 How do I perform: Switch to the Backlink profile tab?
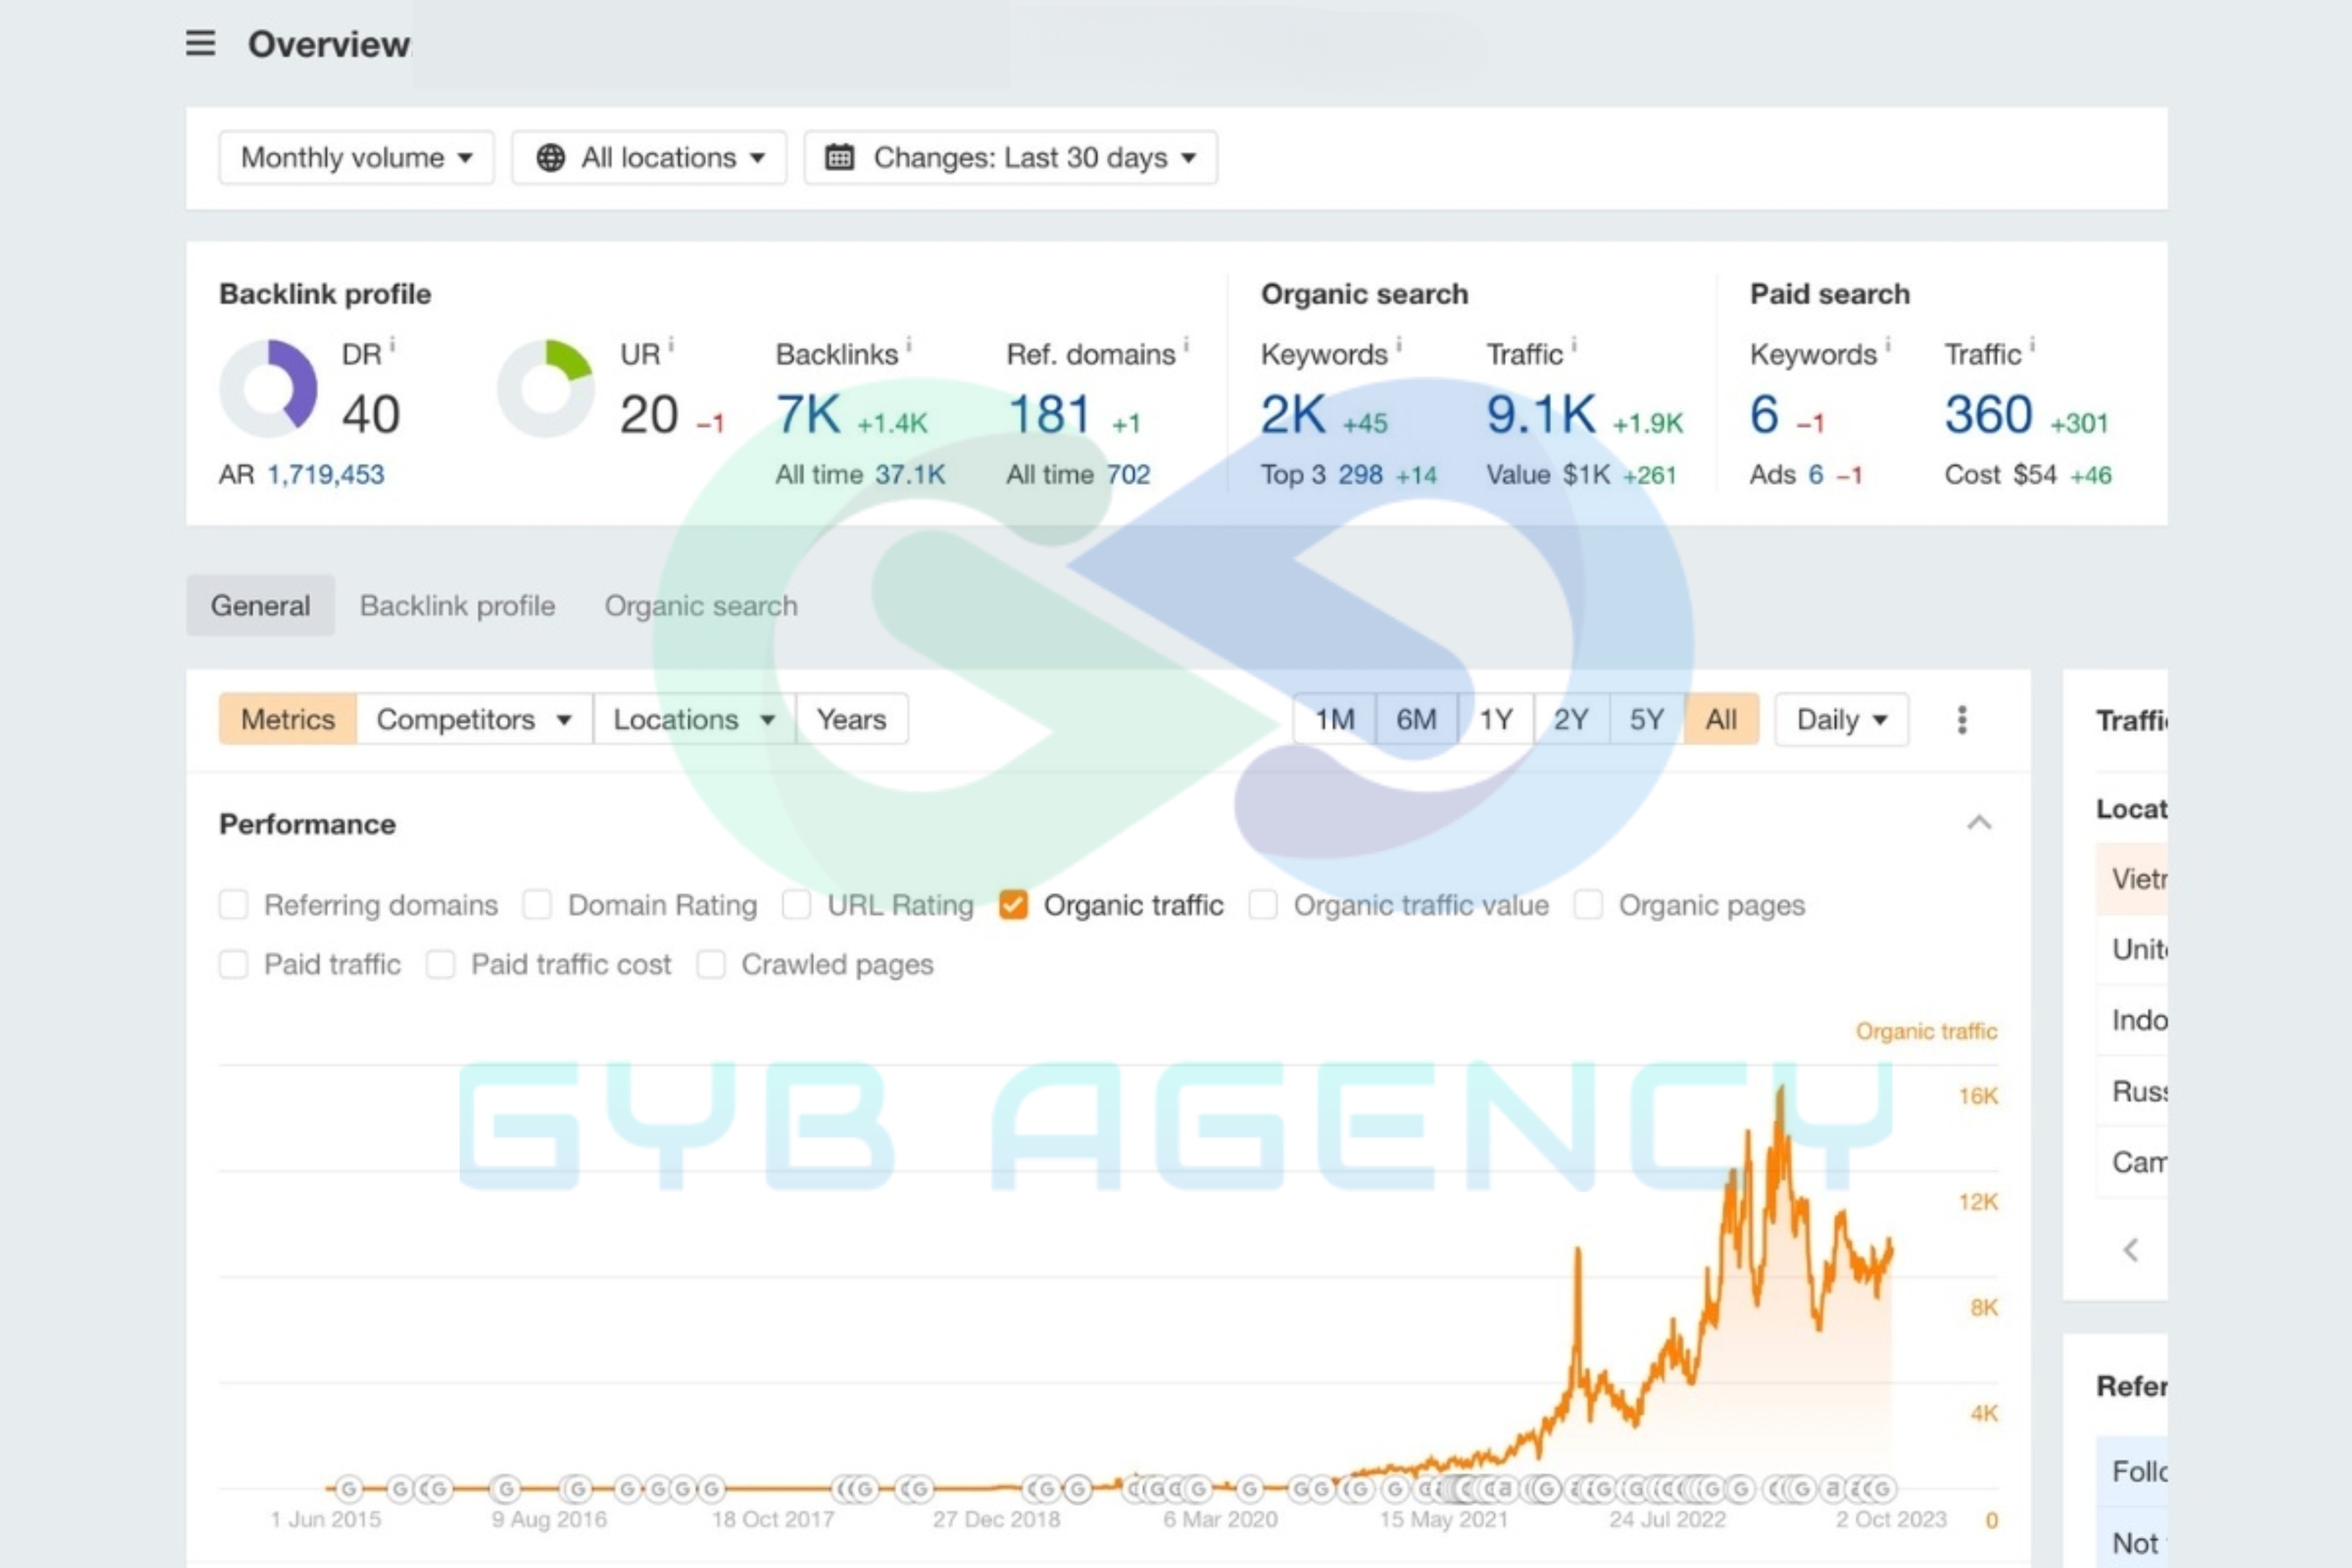457,606
